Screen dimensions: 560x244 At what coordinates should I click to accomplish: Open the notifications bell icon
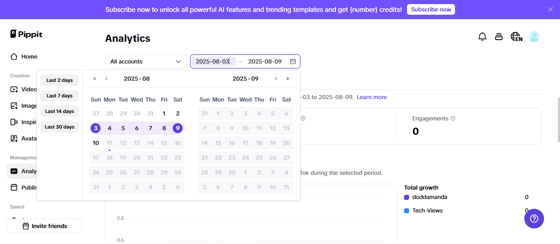(x=482, y=37)
